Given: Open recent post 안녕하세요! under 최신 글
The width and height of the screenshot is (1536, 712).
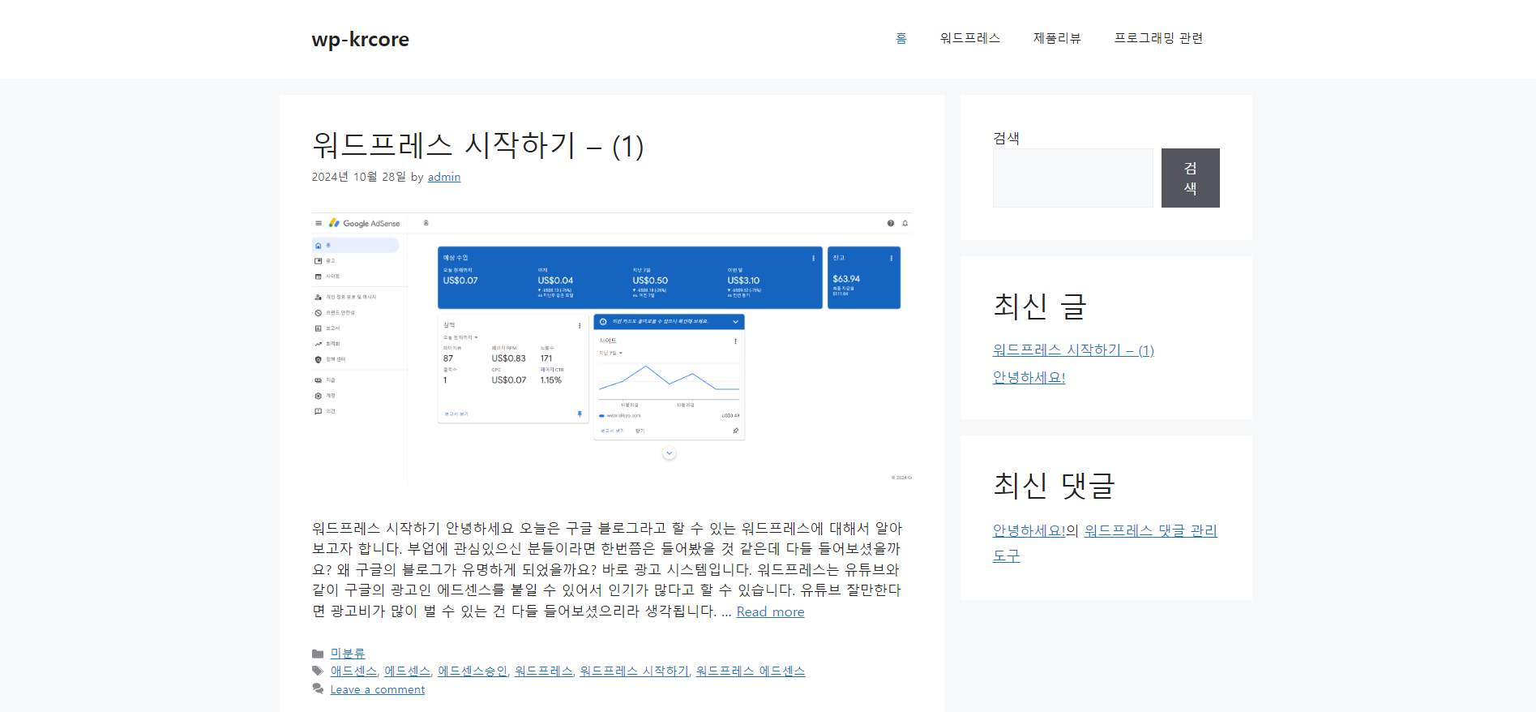Looking at the screenshot, I should coord(1029,377).
